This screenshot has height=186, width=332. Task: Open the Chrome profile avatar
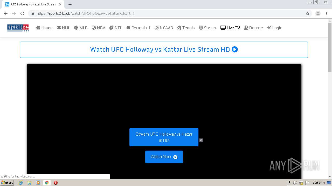pyautogui.click(x=318, y=13)
